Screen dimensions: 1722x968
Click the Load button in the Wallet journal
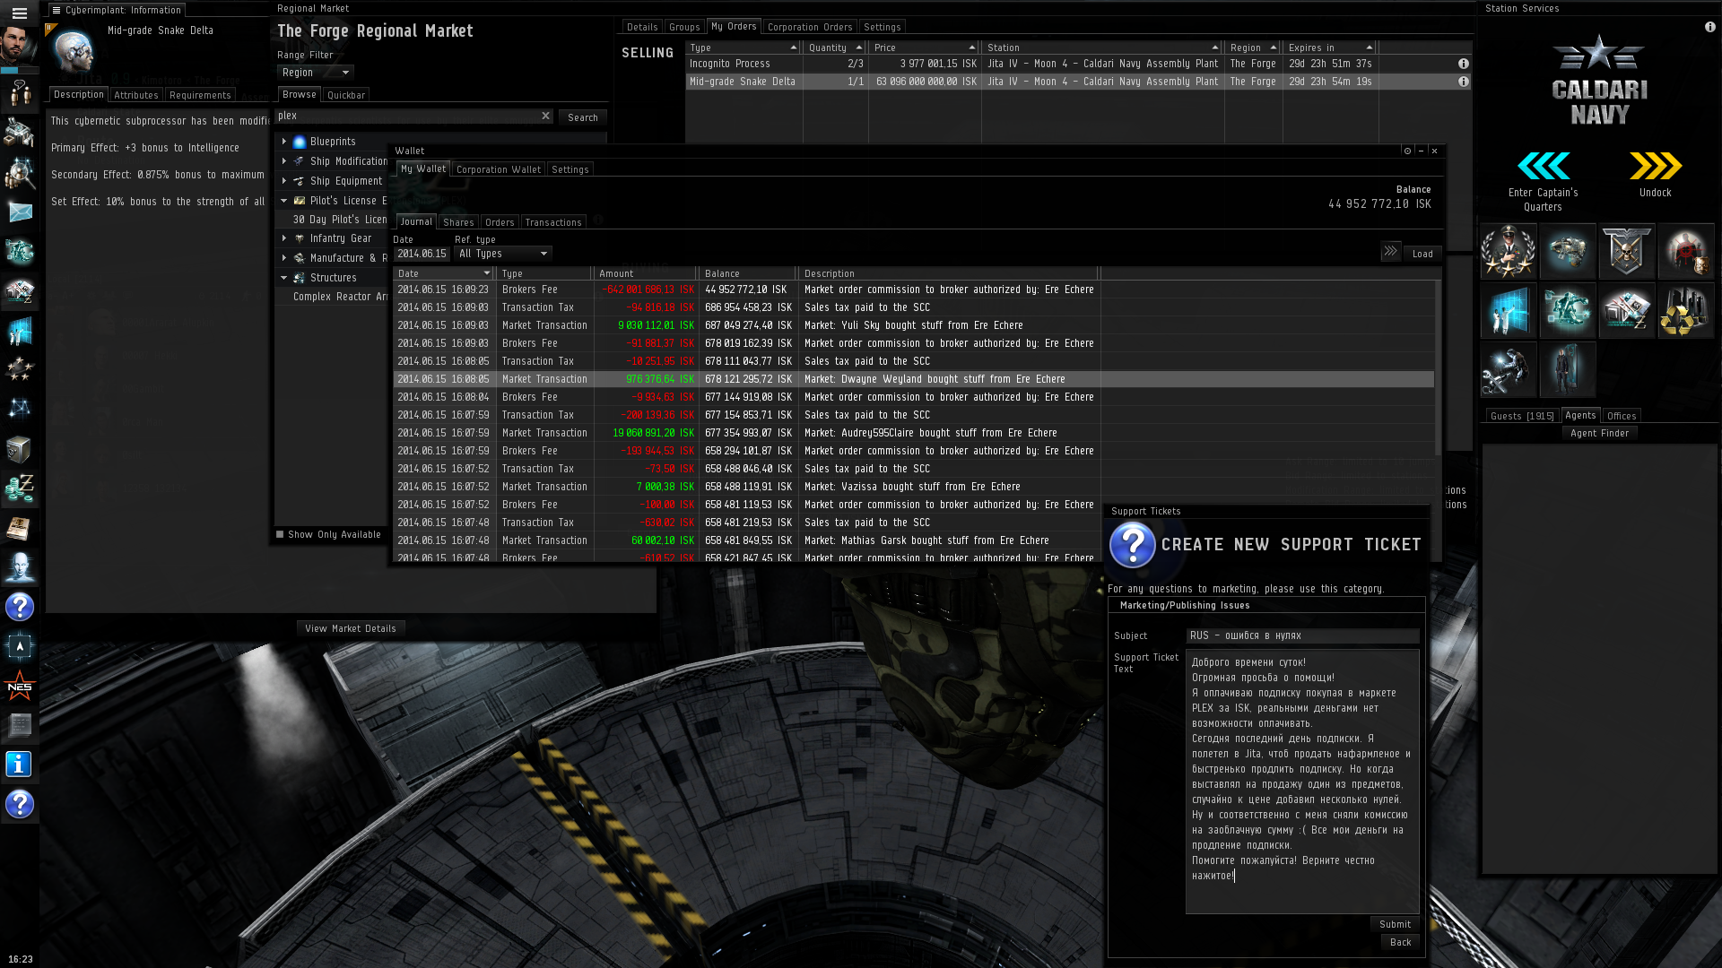(x=1422, y=254)
